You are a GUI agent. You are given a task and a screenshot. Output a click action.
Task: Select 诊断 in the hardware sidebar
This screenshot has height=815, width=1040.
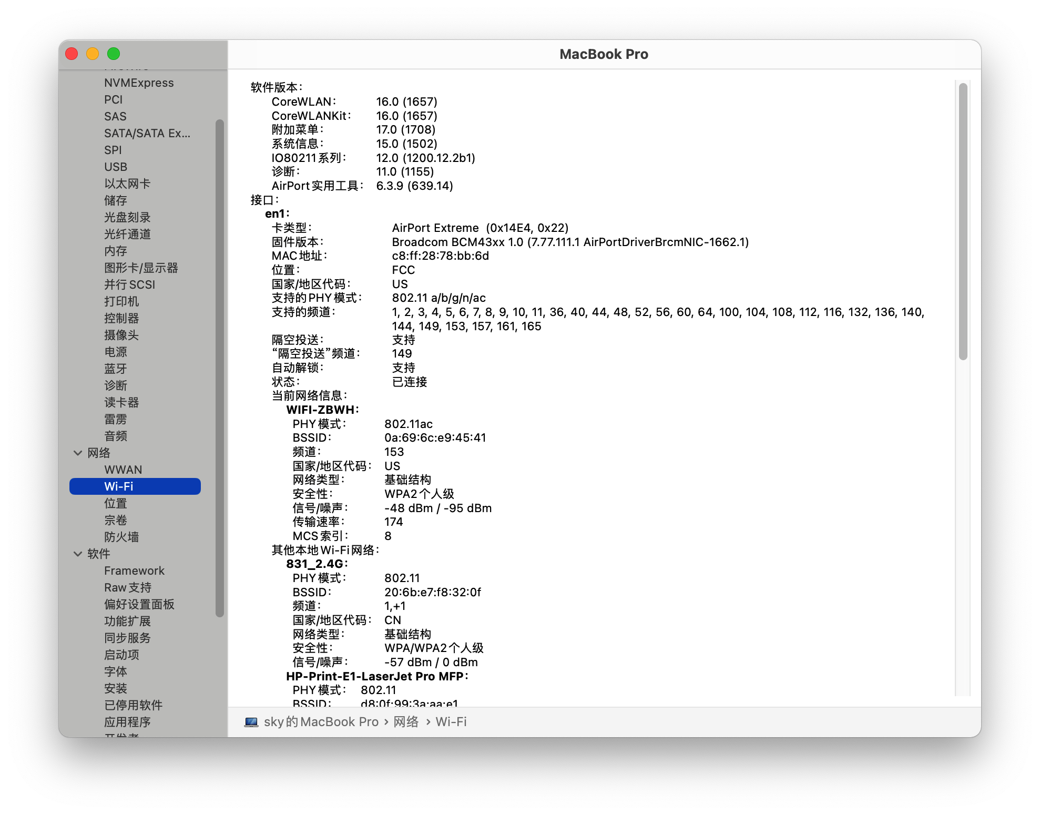[116, 385]
